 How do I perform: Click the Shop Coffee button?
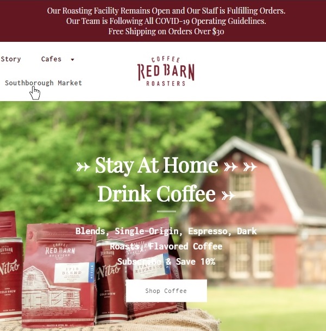(166, 291)
